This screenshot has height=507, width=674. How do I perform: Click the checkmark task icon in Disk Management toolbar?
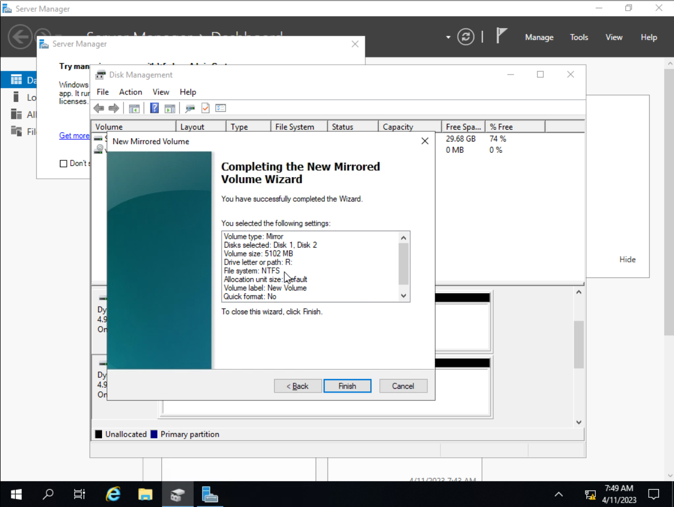click(x=206, y=108)
